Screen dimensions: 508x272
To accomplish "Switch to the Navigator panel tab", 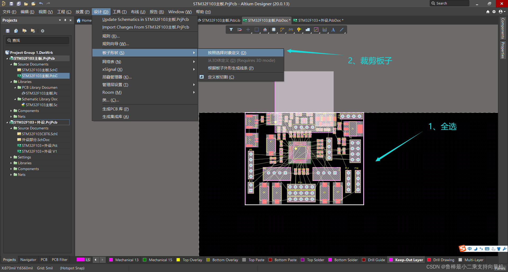I will point(28,260).
